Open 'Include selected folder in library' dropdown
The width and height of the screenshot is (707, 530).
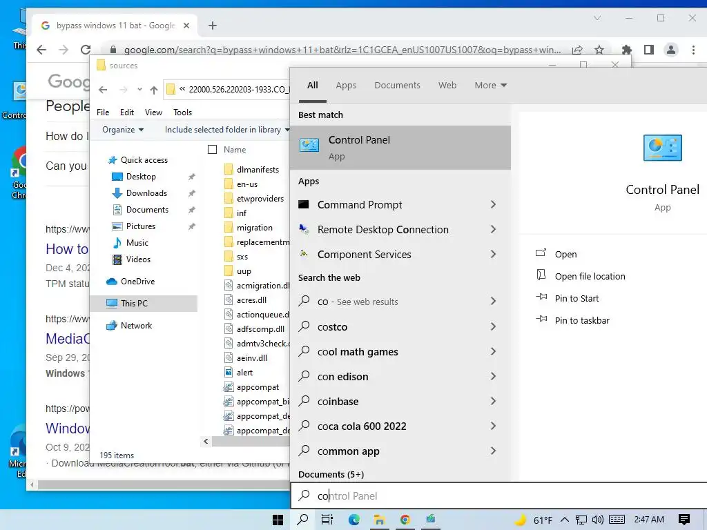pyautogui.click(x=226, y=130)
